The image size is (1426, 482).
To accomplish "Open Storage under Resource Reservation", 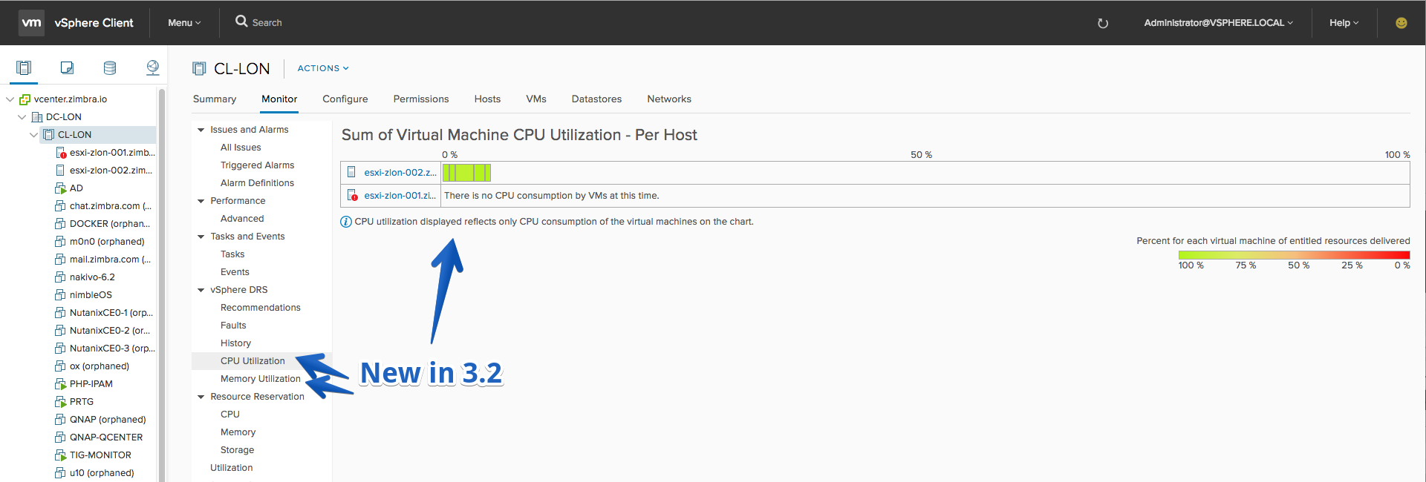I will 237,450.
